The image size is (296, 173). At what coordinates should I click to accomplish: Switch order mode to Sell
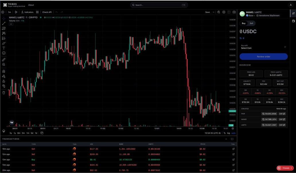click(x=251, y=23)
